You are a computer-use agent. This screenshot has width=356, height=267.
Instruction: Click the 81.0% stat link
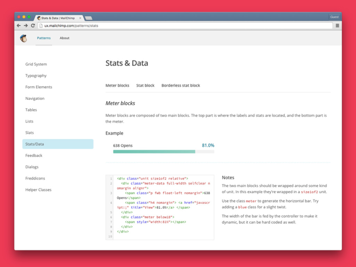(208, 145)
